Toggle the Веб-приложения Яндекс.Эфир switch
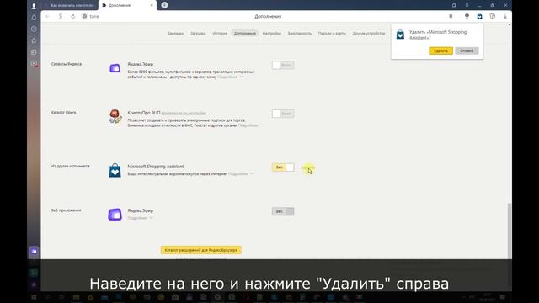The image size is (539, 303). [283, 211]
